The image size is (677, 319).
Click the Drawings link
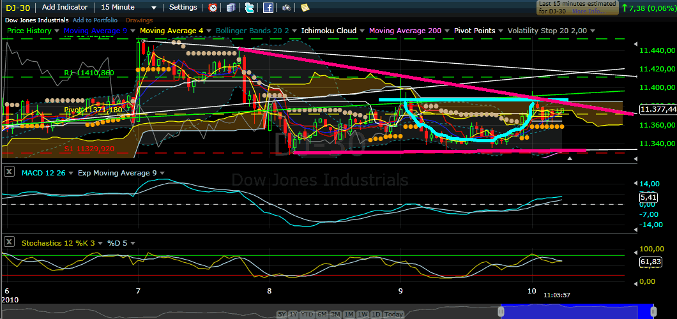pyautogui.click(x=139, y=20)
